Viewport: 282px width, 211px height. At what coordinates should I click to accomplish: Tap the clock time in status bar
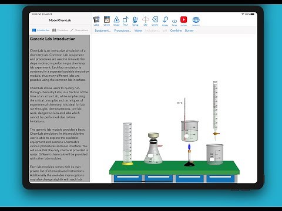pyautogui.click(x=36, y=14)
